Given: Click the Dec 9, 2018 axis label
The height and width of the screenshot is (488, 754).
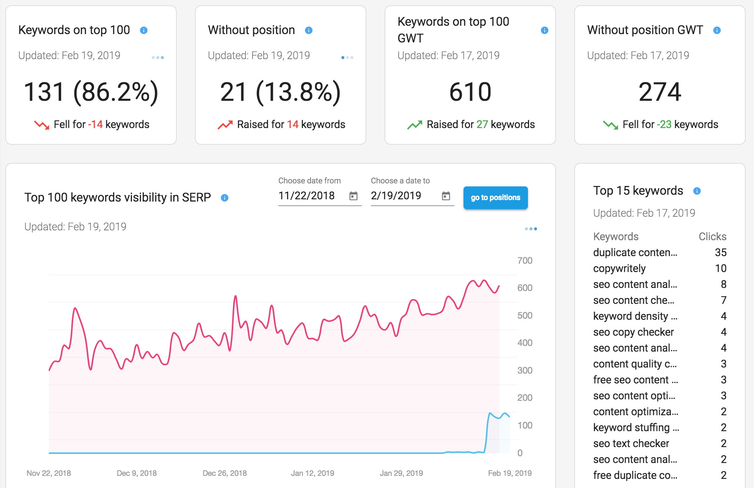Looking at the screenshot, I should 137,473.
